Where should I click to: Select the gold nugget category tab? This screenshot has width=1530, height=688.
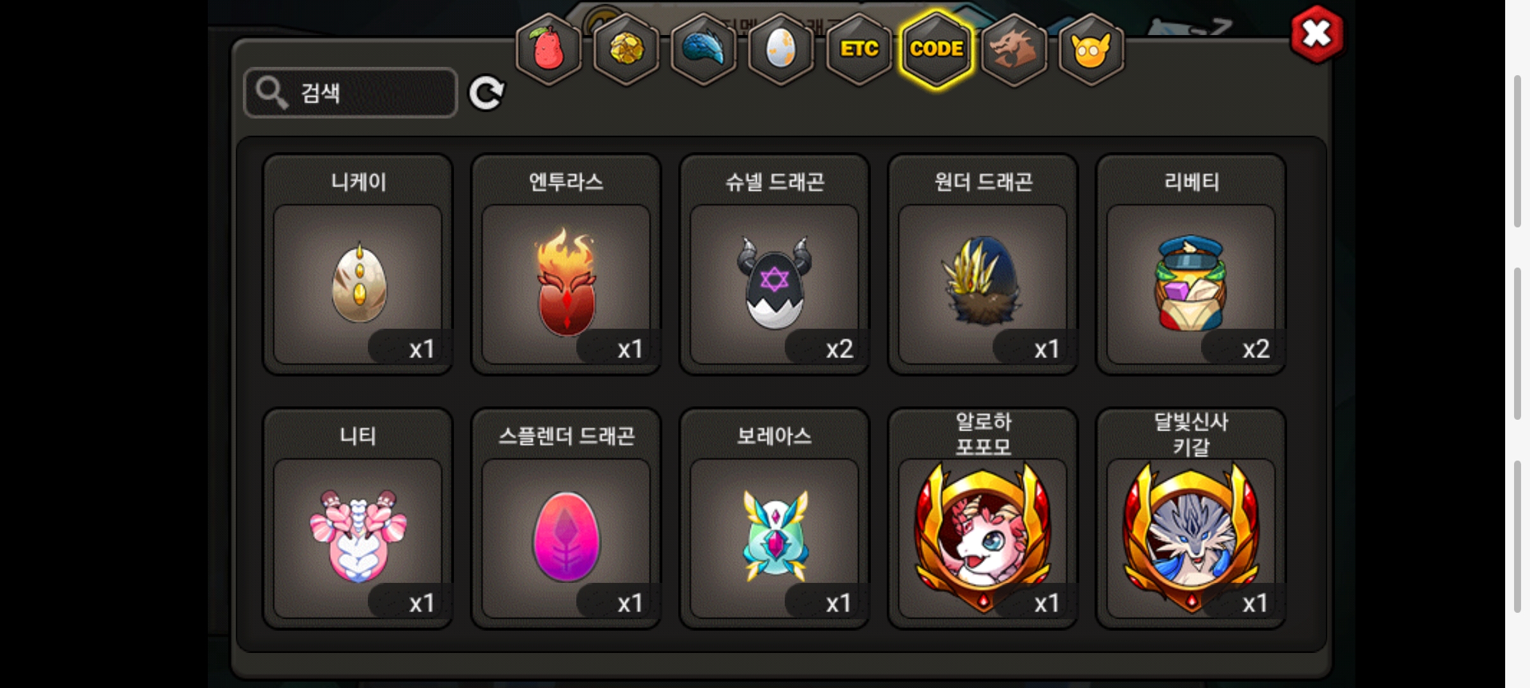[627, 49]
